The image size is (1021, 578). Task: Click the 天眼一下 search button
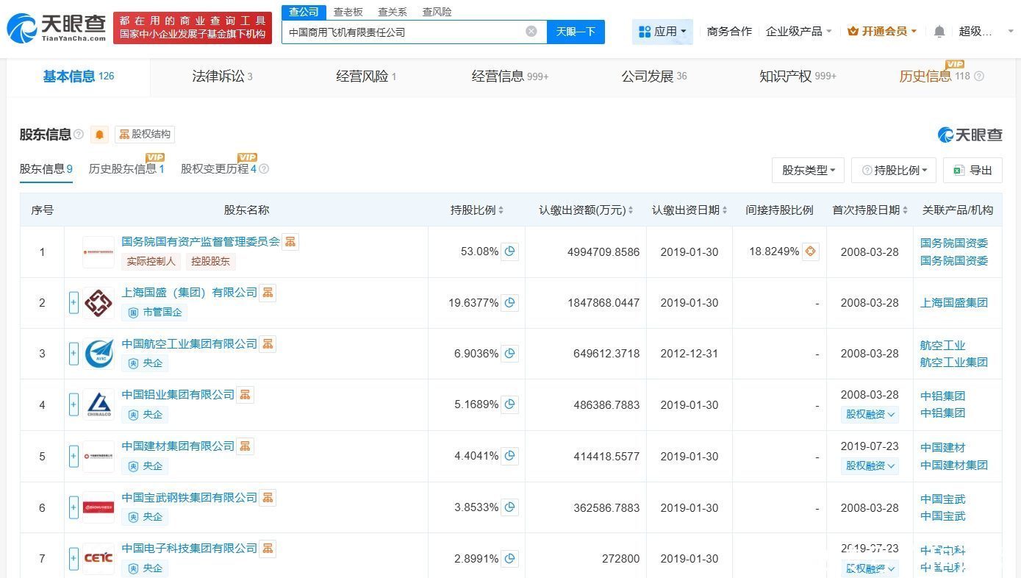(x=576, y=32)
